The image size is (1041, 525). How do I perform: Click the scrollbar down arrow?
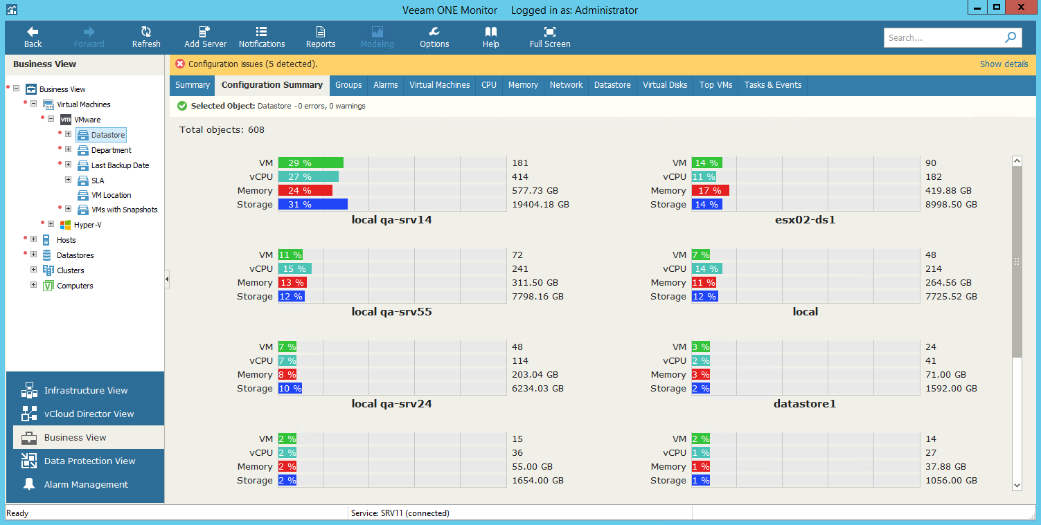tap(1017, 486)
